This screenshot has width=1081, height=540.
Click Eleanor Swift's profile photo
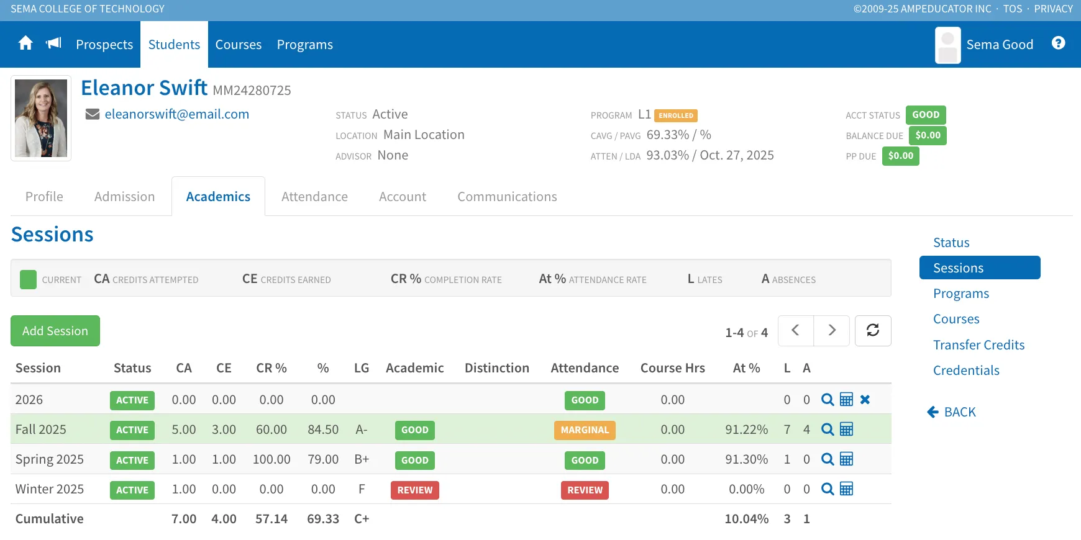41,119
